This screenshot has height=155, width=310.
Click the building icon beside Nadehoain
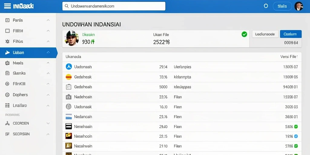pyautogui.click(x=69, y=97)
